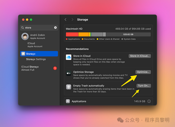Click the Trash can icon
The image size is (175, 127).
[x=69, y=87]
